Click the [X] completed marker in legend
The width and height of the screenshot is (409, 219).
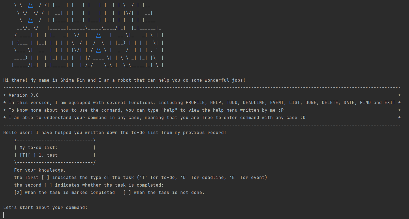pyautogui.click(x=18, y=192)
